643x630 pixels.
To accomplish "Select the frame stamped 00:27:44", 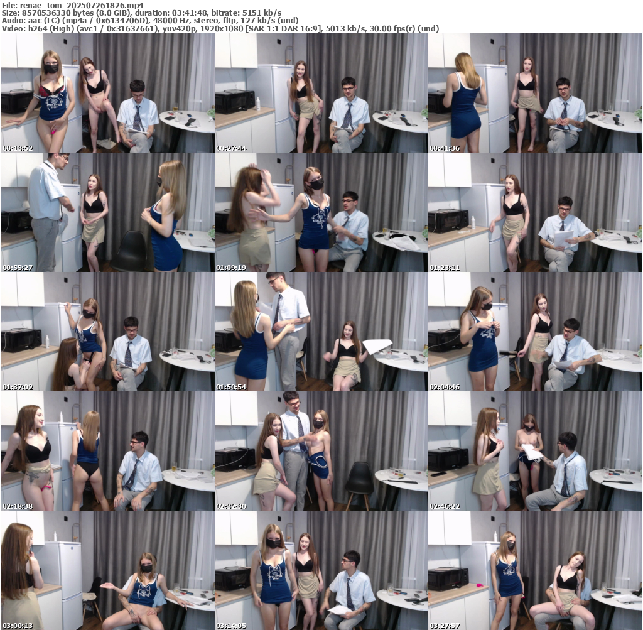I will point(321,93).
